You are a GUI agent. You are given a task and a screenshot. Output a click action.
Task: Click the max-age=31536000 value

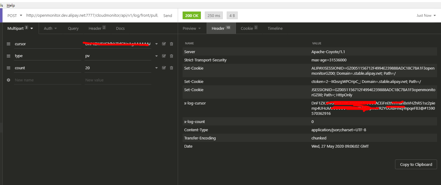(329, 60)
